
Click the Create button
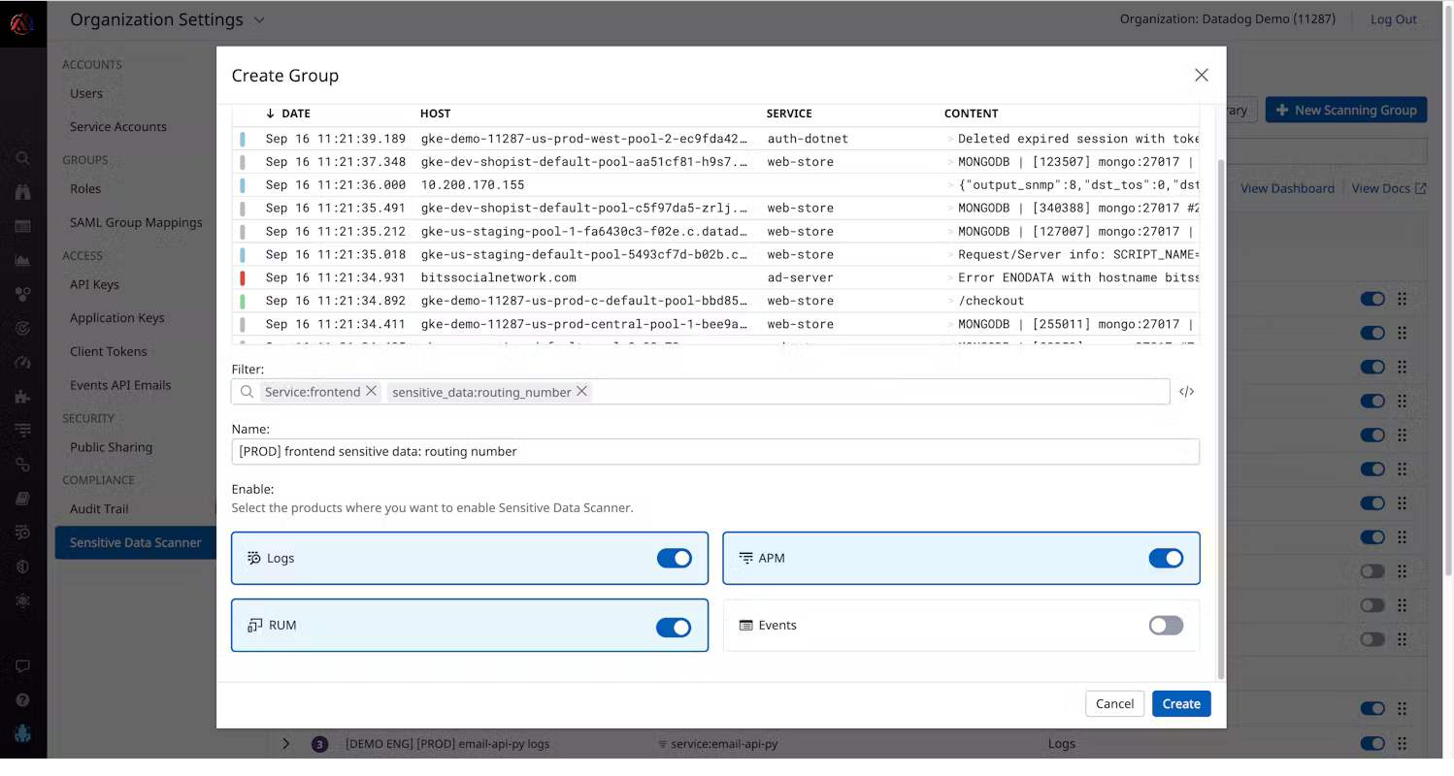coord(1180,703)
